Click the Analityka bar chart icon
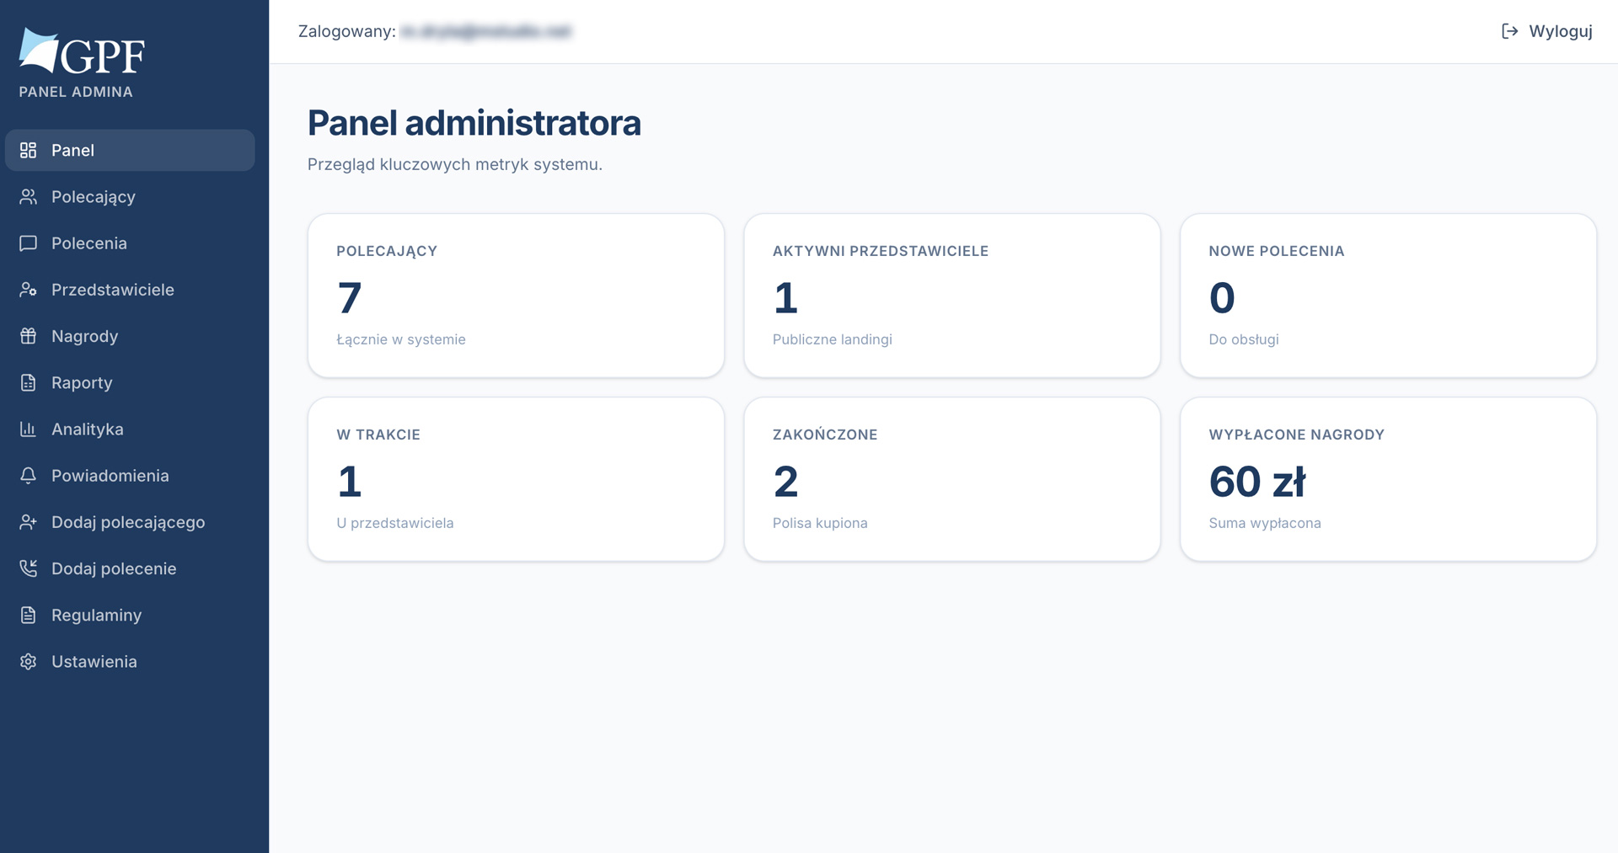The width and height of the screenshot is (1618, 853). coord(28,429)
